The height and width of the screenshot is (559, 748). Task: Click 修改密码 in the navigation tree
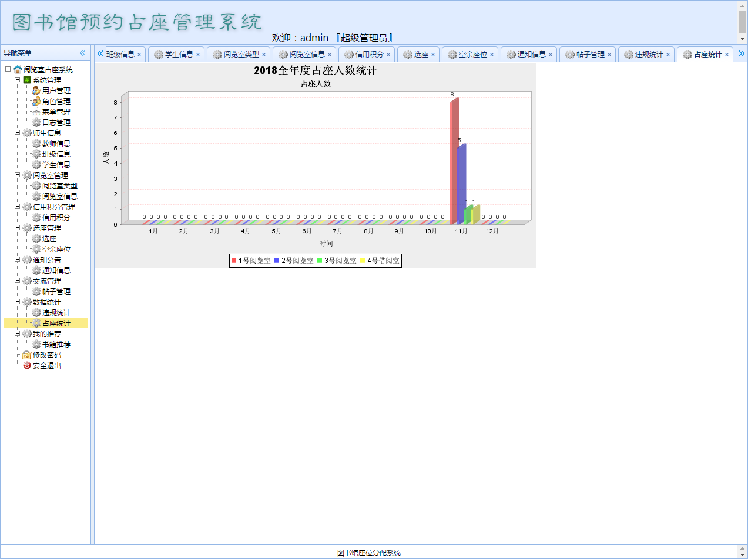point(47,355)
